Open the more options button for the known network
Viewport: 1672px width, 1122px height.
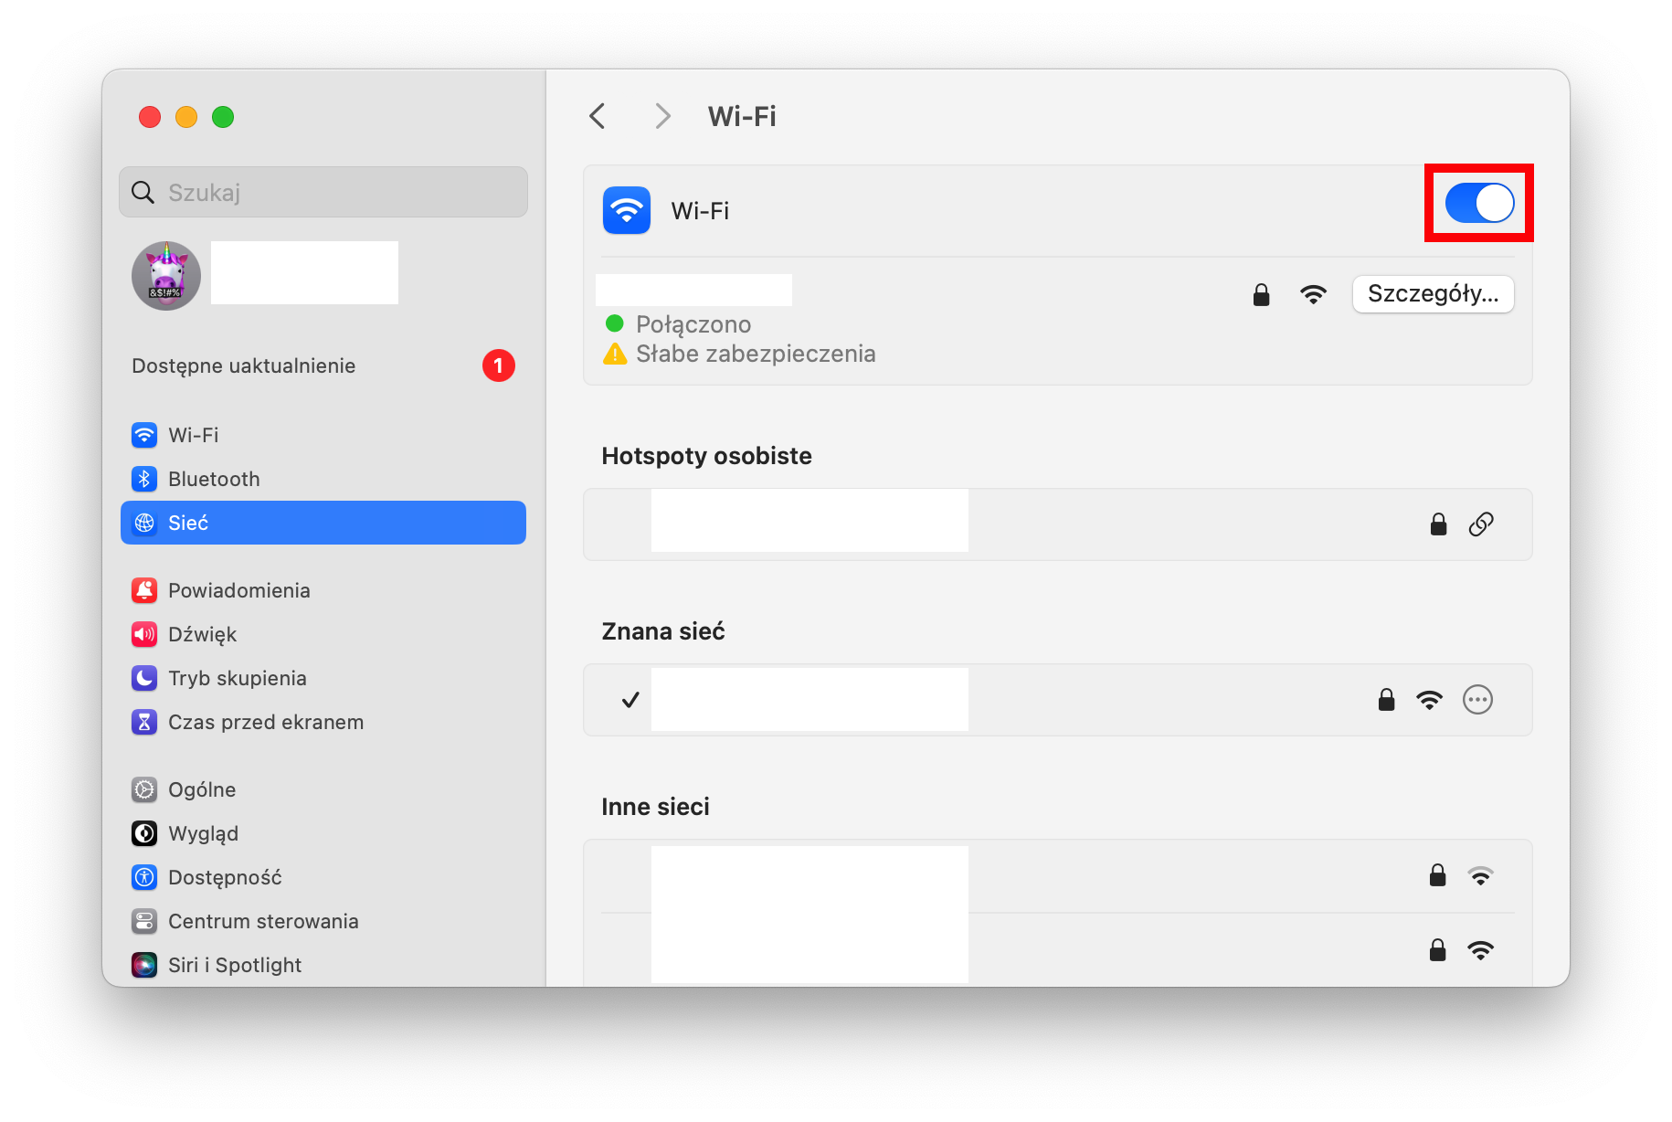point(1477,700)
